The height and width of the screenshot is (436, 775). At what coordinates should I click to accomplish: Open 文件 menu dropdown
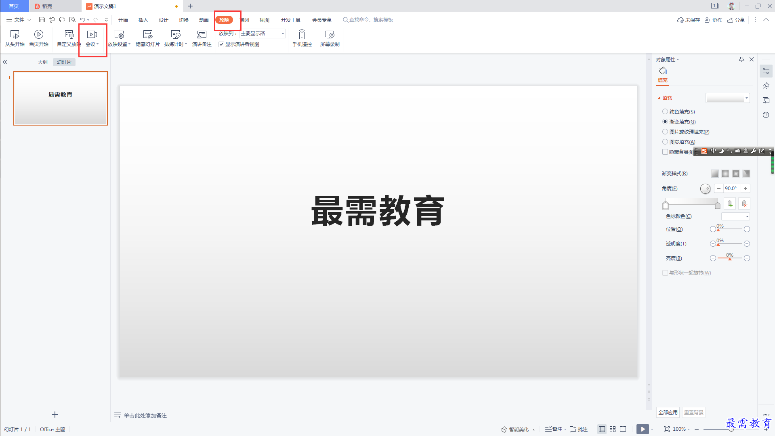click(x=19, y=19)
